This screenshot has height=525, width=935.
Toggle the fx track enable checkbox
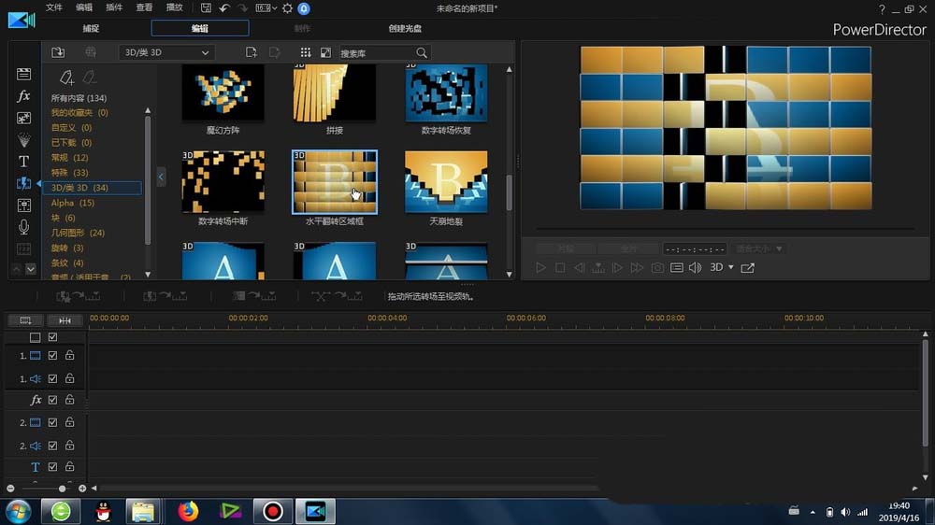[x=53, y=400]
